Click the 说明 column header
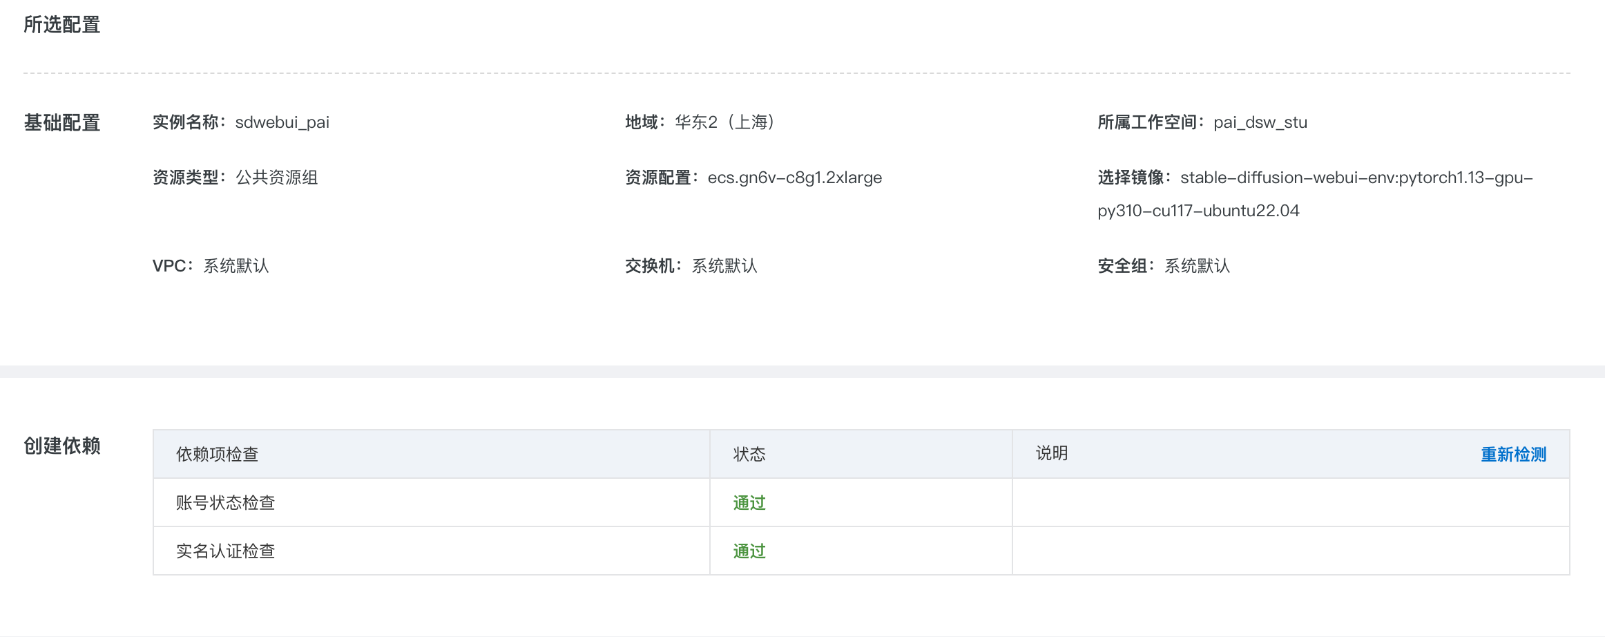Screen dimensions: 1605x637 1052,453
